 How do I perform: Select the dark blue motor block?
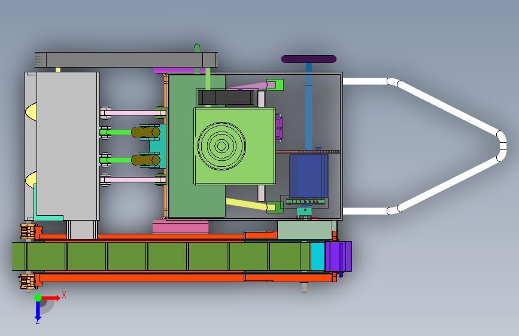[308, 176]
